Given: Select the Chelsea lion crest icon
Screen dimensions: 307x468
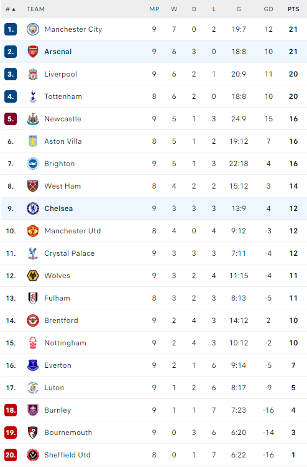Looking at the screenshot, I should click(33, 208).
